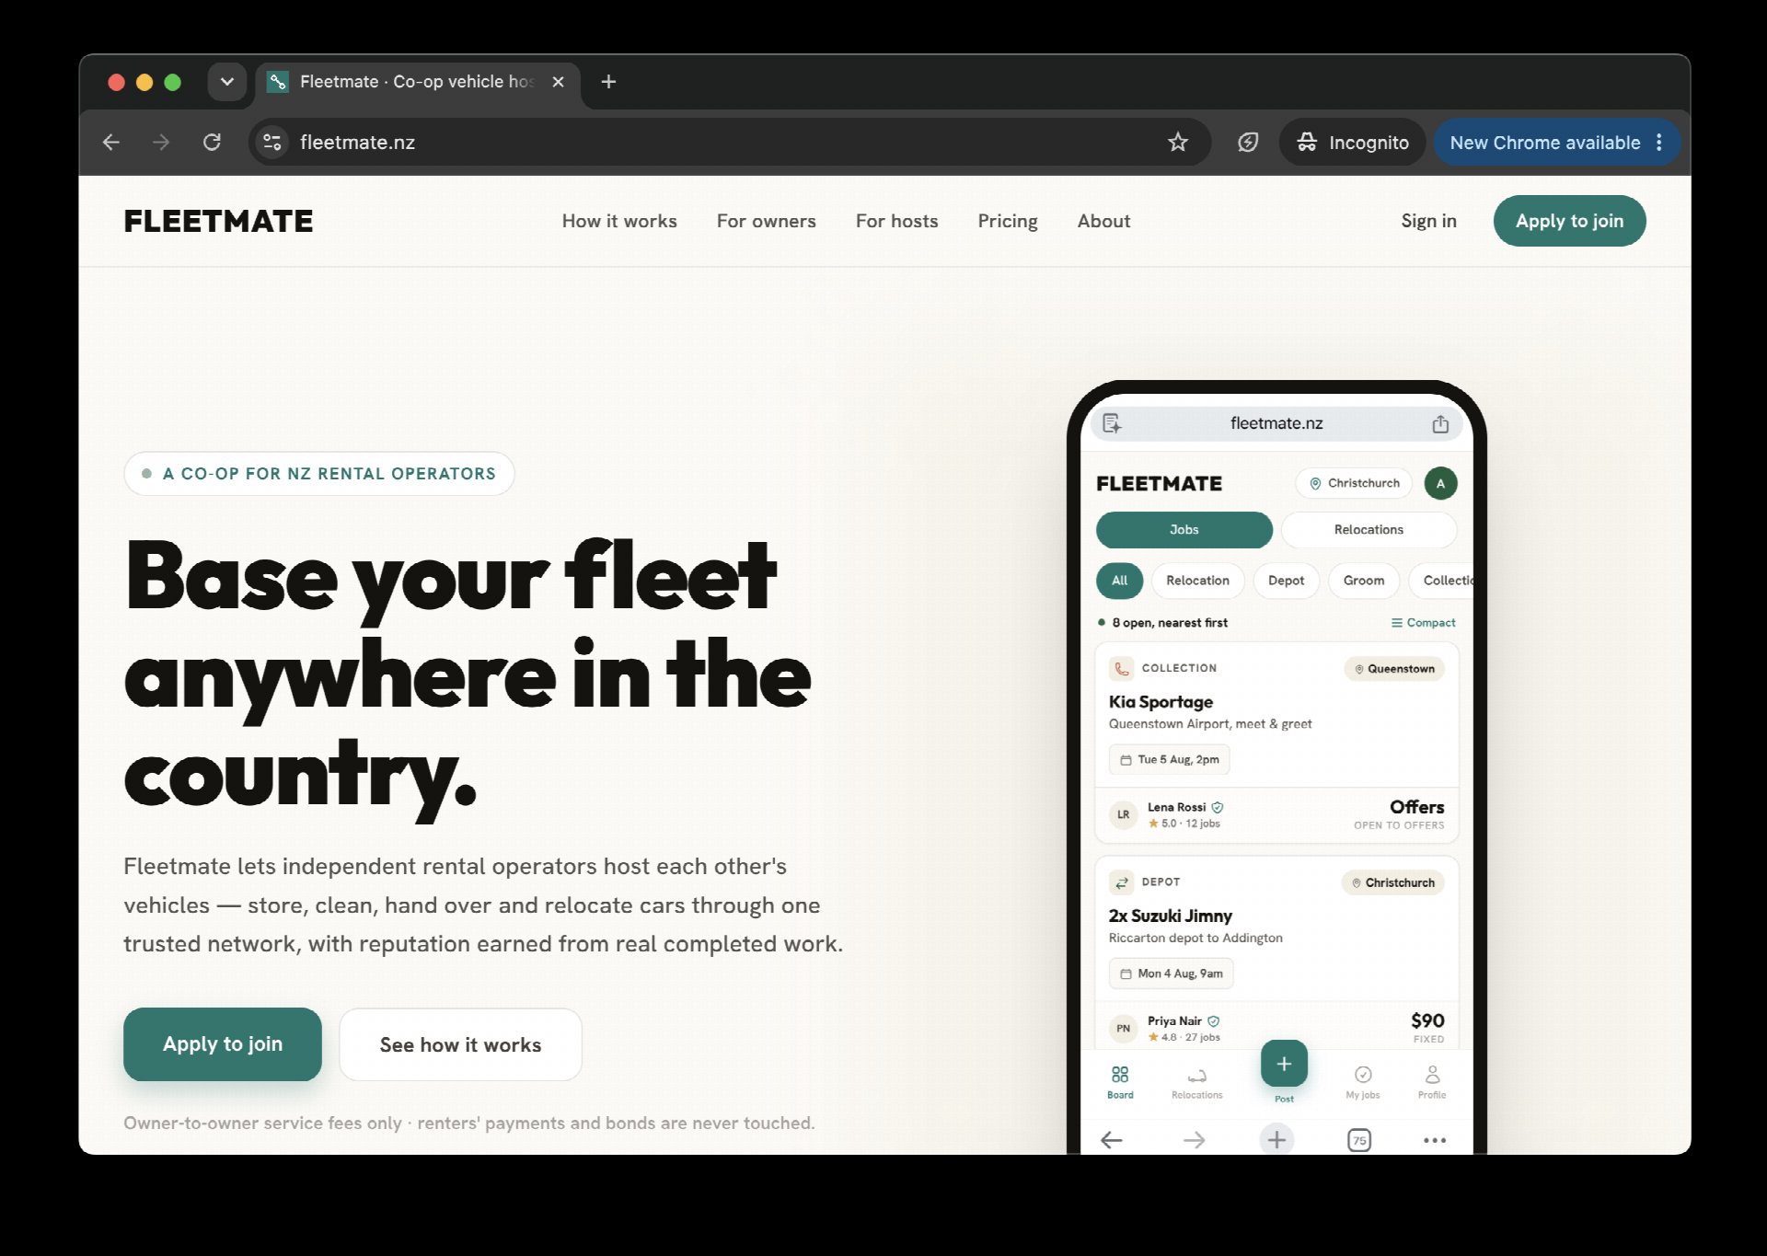Close the Fleetmate browser tab
This screenshot has height=1256, width=1767.
coord(558,82)
